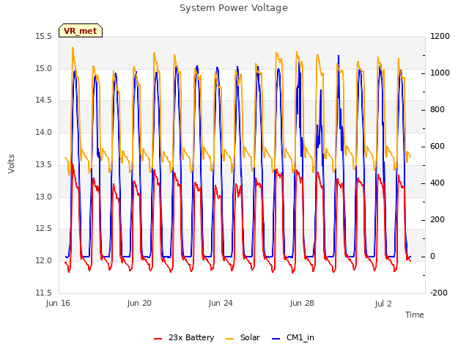This screenshot has height=352, width=469.
Task: Click the 11.5 left axis value
Action: coord(44,293)
